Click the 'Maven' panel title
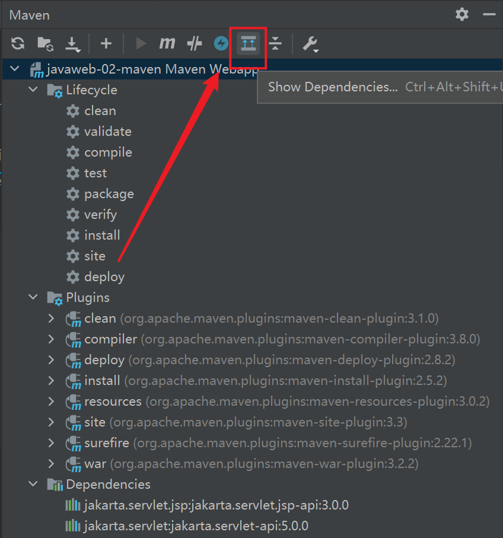503x538 pixels. tap(30, 15)
